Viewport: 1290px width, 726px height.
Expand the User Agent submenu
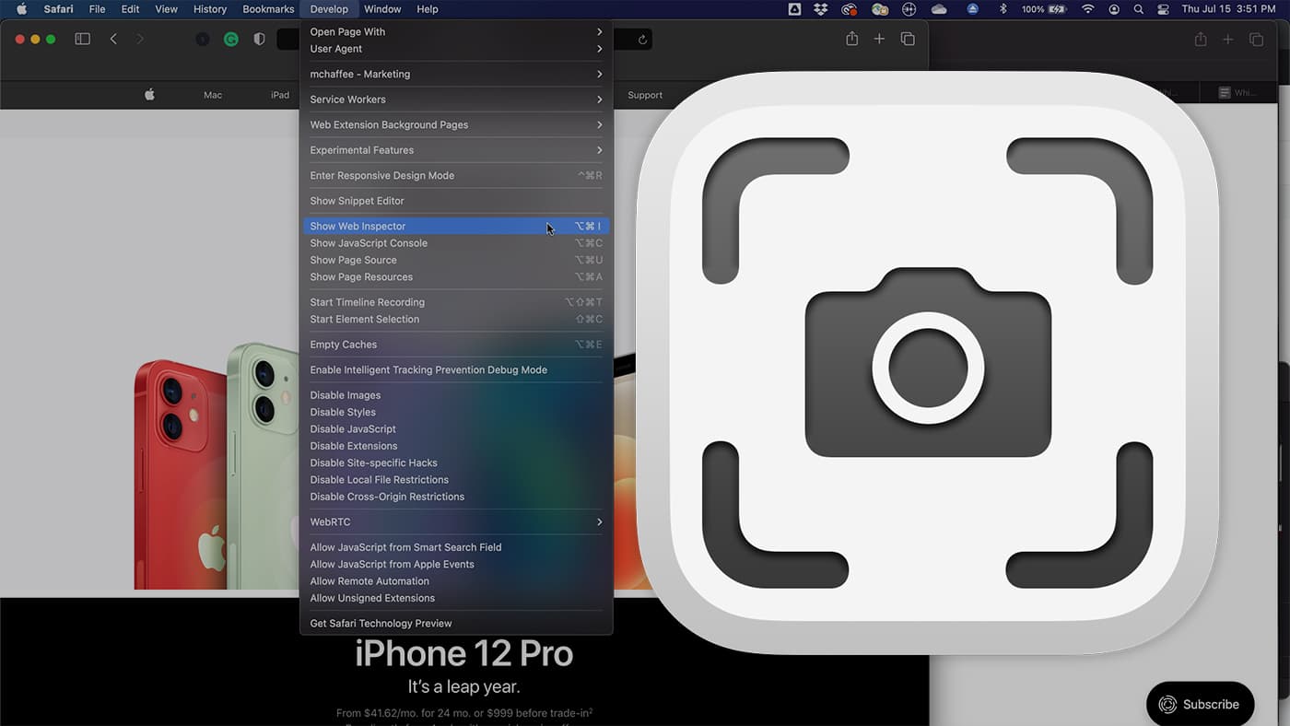[x=338, y=49]
